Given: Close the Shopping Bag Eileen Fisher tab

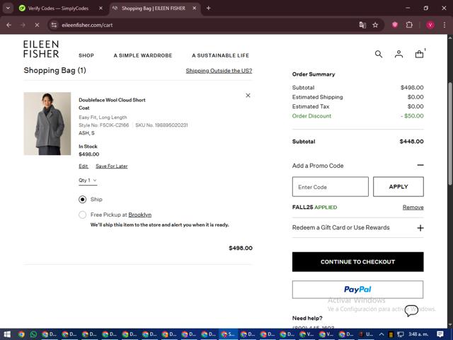Looking at the screenshot, I should tap(195, 8).
